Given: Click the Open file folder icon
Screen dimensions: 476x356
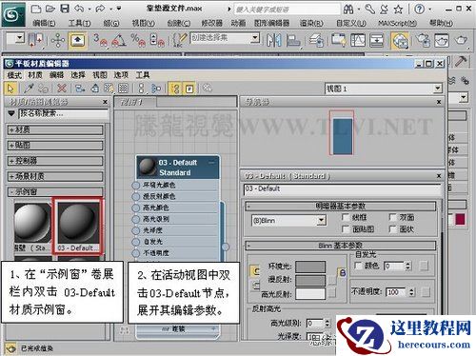Looking at the screenshot, I should [x=50, y=9].
